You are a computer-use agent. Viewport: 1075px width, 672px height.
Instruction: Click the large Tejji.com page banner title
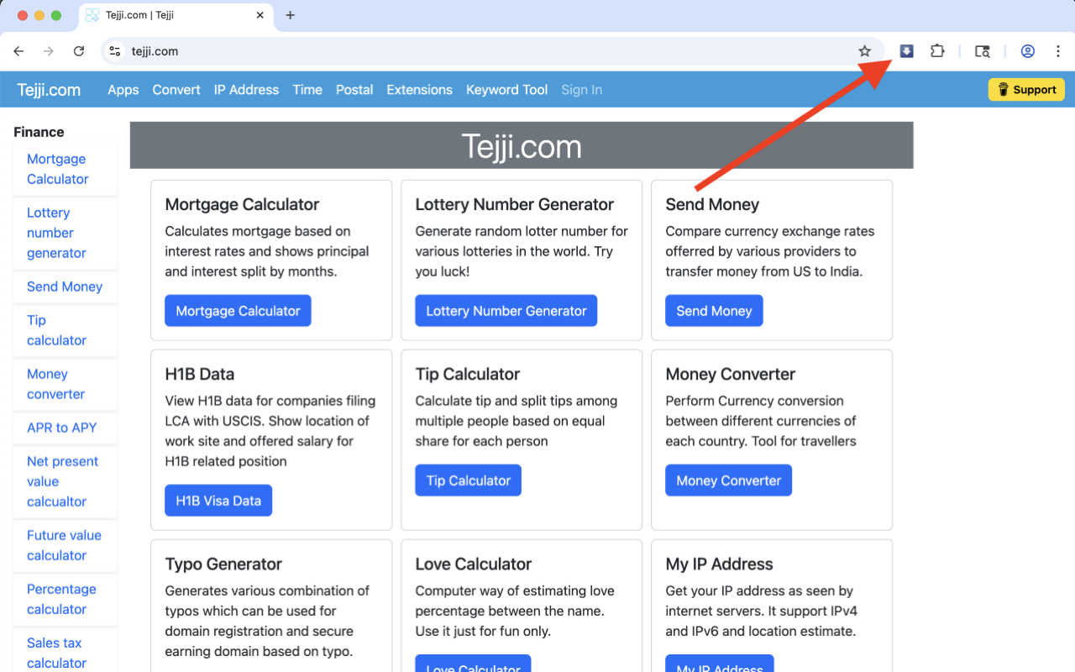pos(522,147)
